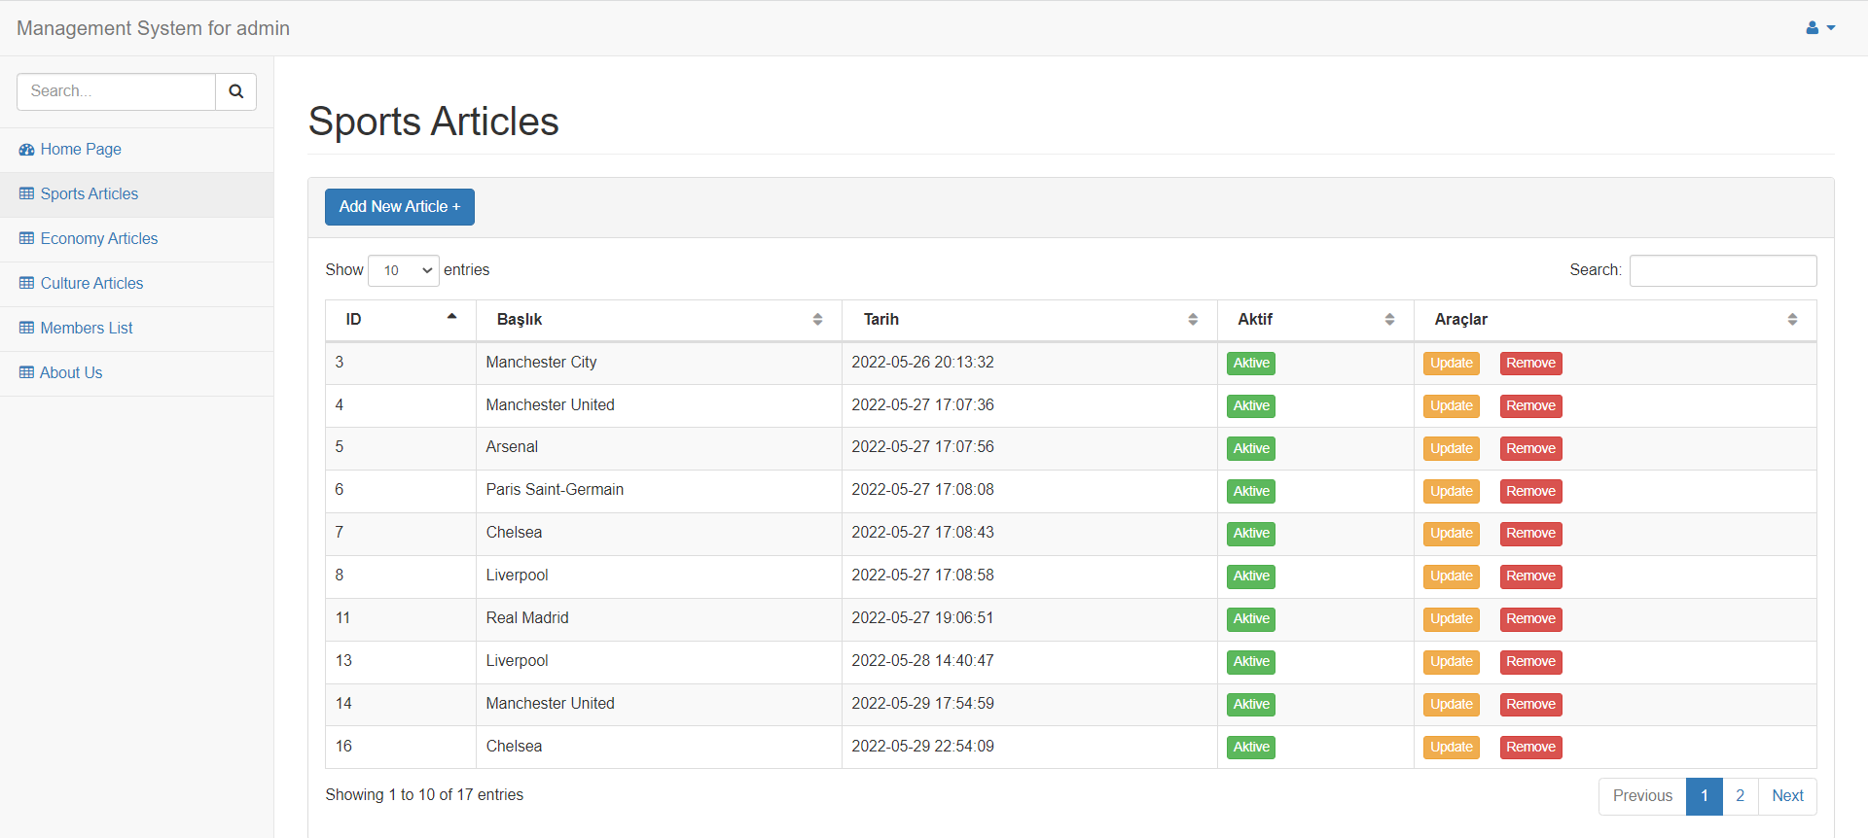Image resolution: width=1868 pixels, height=838 pixels.
Task: Select date cell 2022-05-26 20:13:32
Action: tap(1029, 363)
